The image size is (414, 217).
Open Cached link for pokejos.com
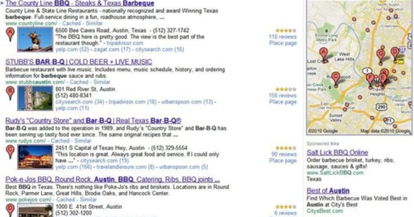66,199
